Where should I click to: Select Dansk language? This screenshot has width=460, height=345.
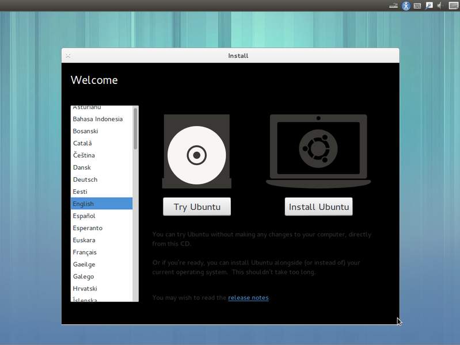pyautogui.click(x=101, y=167)
